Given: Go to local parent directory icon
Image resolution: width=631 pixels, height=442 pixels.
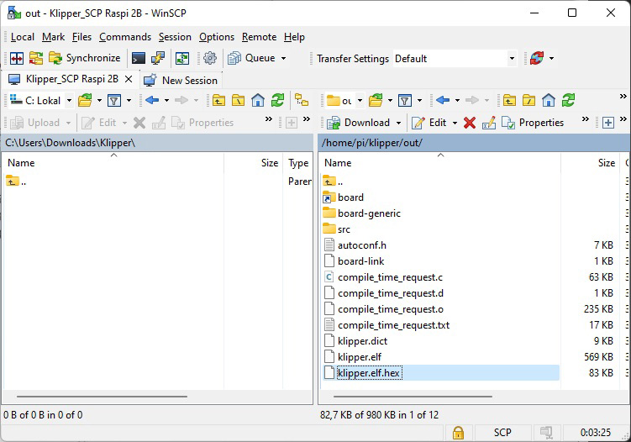Looking at the screenshot, I should tap(218, 100).
